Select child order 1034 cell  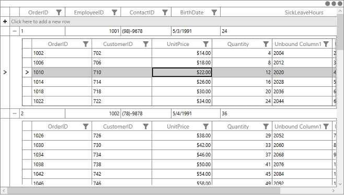pyautogui.click(x=62, y=155)
